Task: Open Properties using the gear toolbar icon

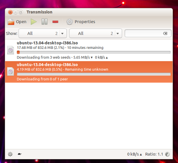Action: [x=70, y=22]
